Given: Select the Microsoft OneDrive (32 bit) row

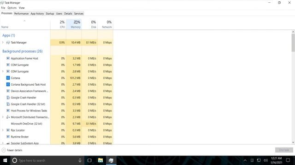Looking at the screenshot, I should pyautogui.click(x=56, y=124).
